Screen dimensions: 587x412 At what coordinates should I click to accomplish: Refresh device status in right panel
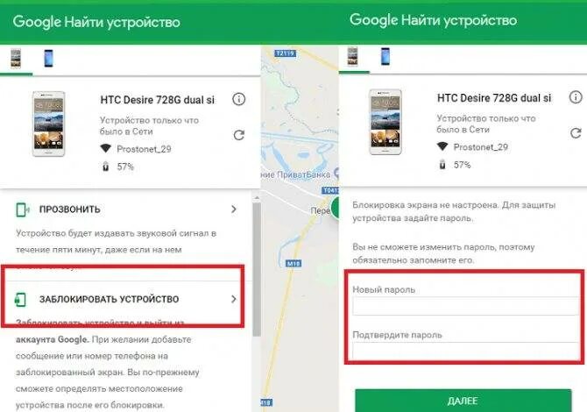576,133
